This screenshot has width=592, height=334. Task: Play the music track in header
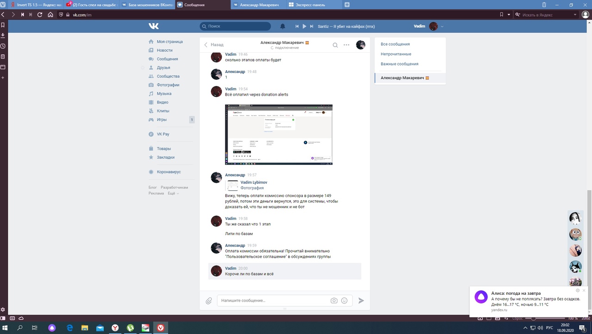[304, 26]
